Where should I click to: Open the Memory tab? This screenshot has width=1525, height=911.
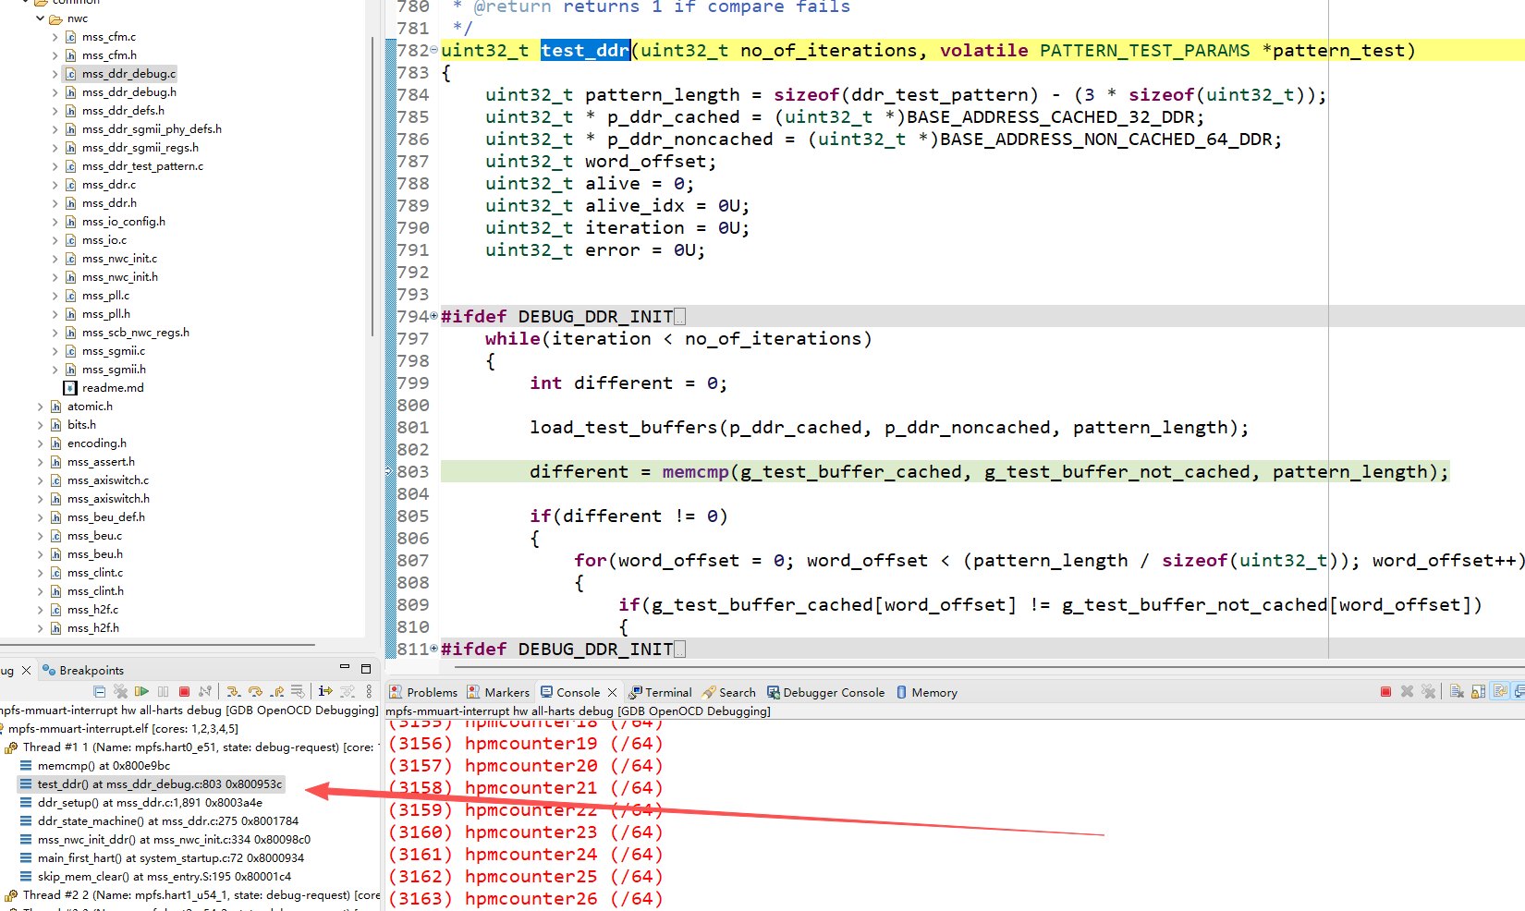click(926, 692)
